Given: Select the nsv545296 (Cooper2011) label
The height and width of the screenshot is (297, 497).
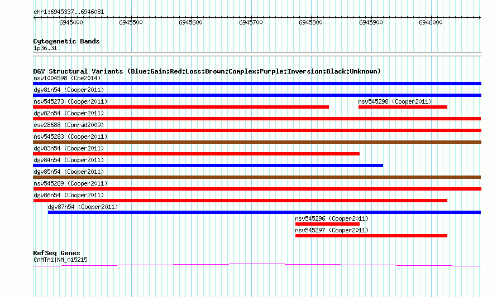Looking at the screenshot, I should 332,218.
